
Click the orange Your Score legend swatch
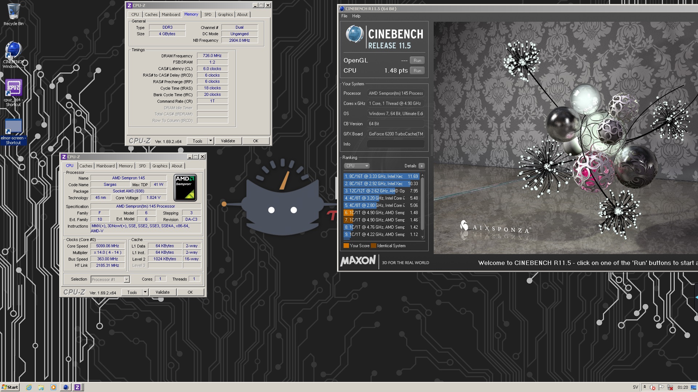coord(346,246)
